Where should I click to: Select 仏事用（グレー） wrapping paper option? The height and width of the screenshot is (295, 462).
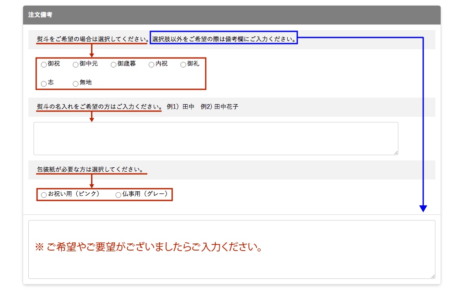click(118, 195)
